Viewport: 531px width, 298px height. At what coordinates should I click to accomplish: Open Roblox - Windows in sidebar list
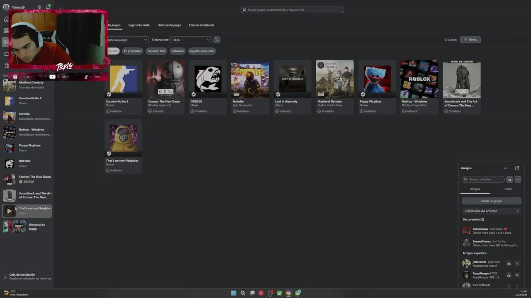[x=27, y=132]
